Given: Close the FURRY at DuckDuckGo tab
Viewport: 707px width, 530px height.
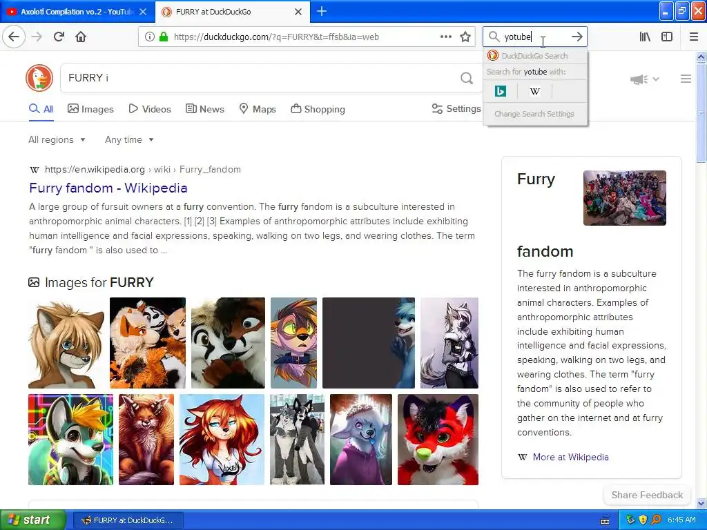Looking at the screenshot, I should 298,12.
